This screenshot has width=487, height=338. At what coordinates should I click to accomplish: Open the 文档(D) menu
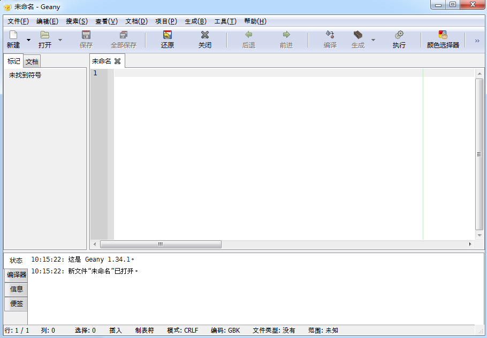coord(136,21)
